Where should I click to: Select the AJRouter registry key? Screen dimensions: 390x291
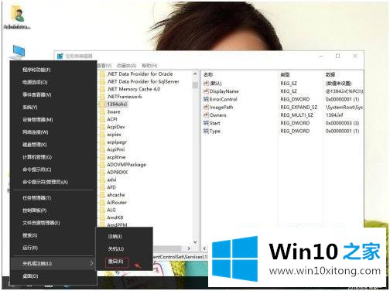click(x=117, y=203)
